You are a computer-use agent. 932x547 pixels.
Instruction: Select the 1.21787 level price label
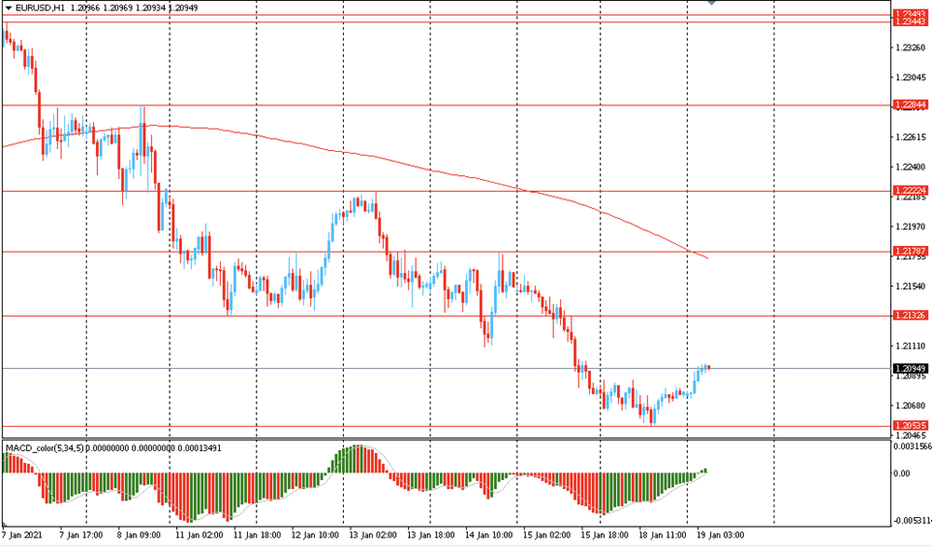point(911,251)
